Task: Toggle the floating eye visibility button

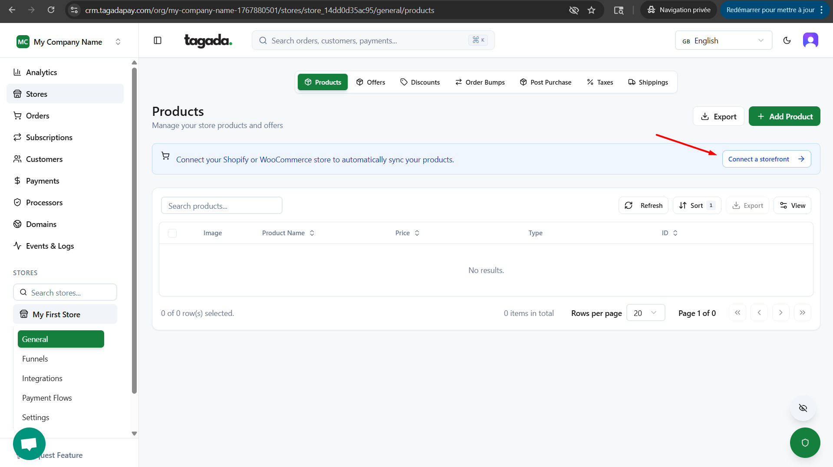Action: point(803,408)
